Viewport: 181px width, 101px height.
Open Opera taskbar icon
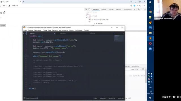coord(150,43)
